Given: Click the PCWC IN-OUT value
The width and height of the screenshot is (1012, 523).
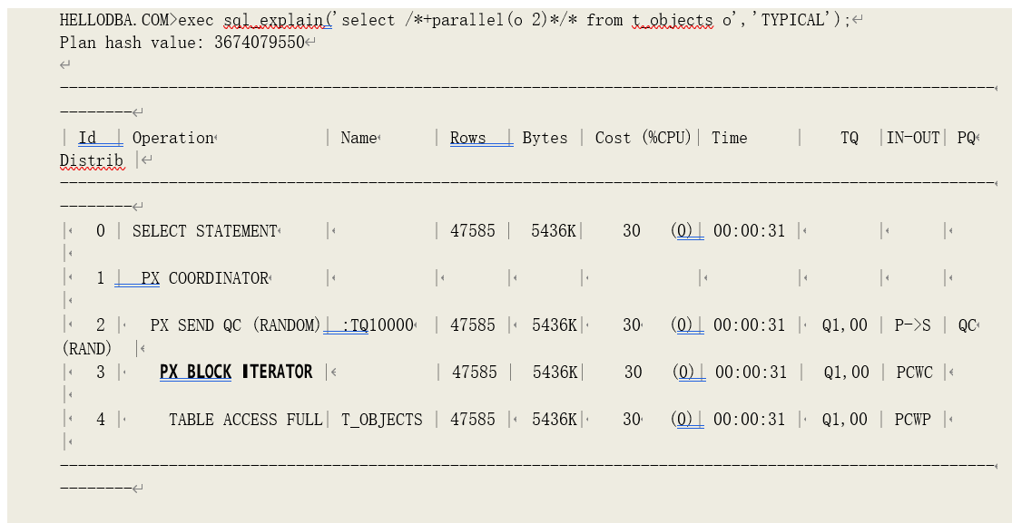Looking at the screenshot, I should (914, 373).
